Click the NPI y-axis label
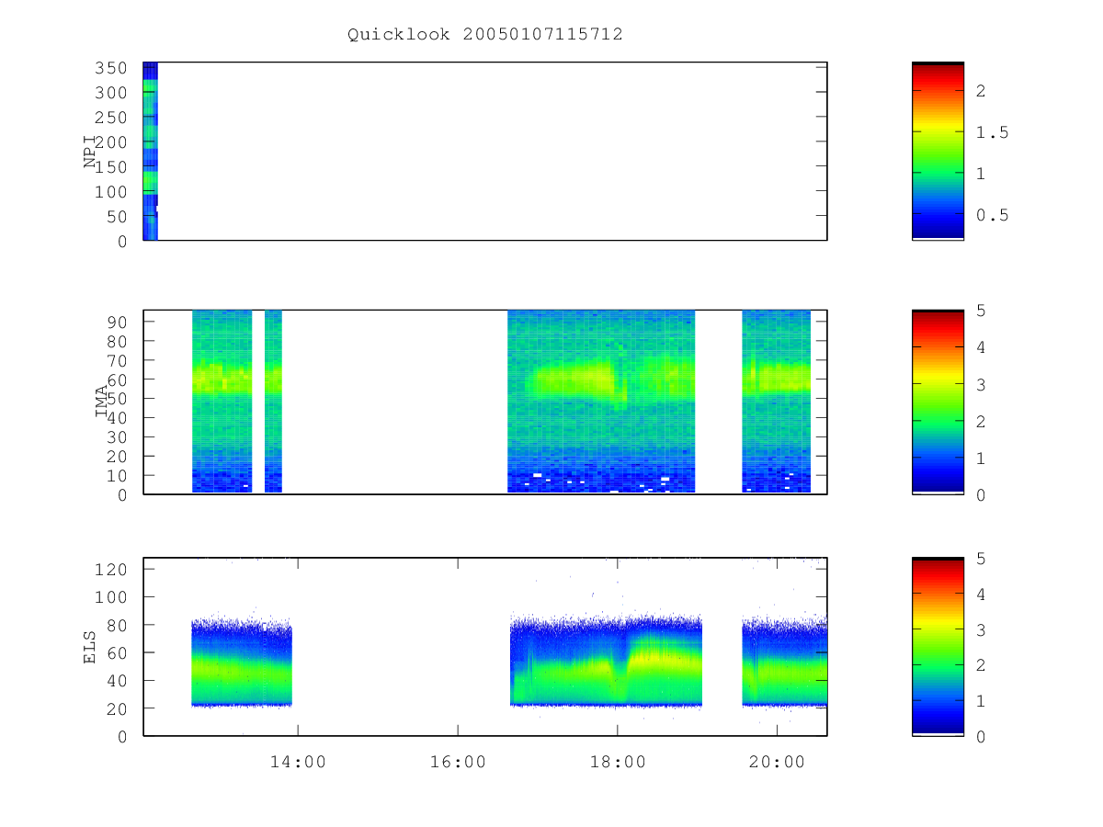This screenshot has width=1103, height=827. coord(90,152)
